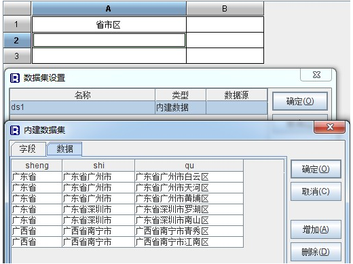
Task: Select the cell 广西省南宁市江南区
Action: coord(189,242)
